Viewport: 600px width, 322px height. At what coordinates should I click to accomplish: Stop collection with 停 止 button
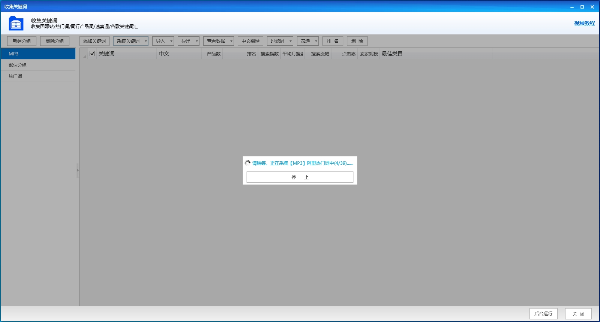tap(300, 177)
